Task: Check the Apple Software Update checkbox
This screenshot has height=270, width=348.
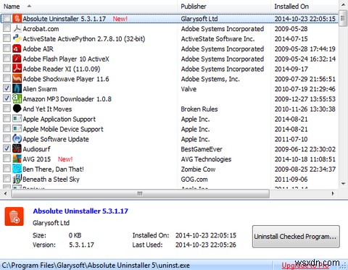Action: coord(7,138)
